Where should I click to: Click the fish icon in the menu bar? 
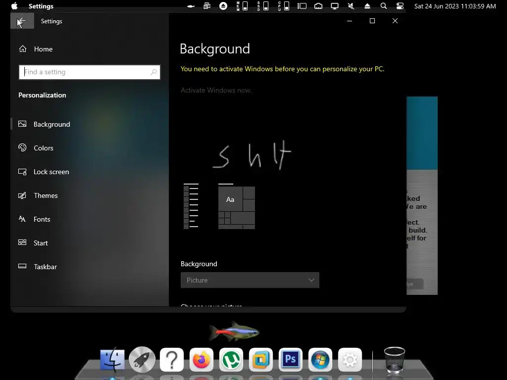click(191, 6)
